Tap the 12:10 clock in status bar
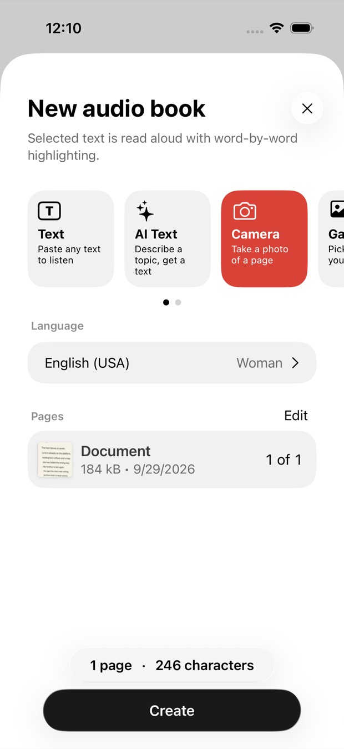Viewport: 344px width, 749px height. click(x=63, y=28)
